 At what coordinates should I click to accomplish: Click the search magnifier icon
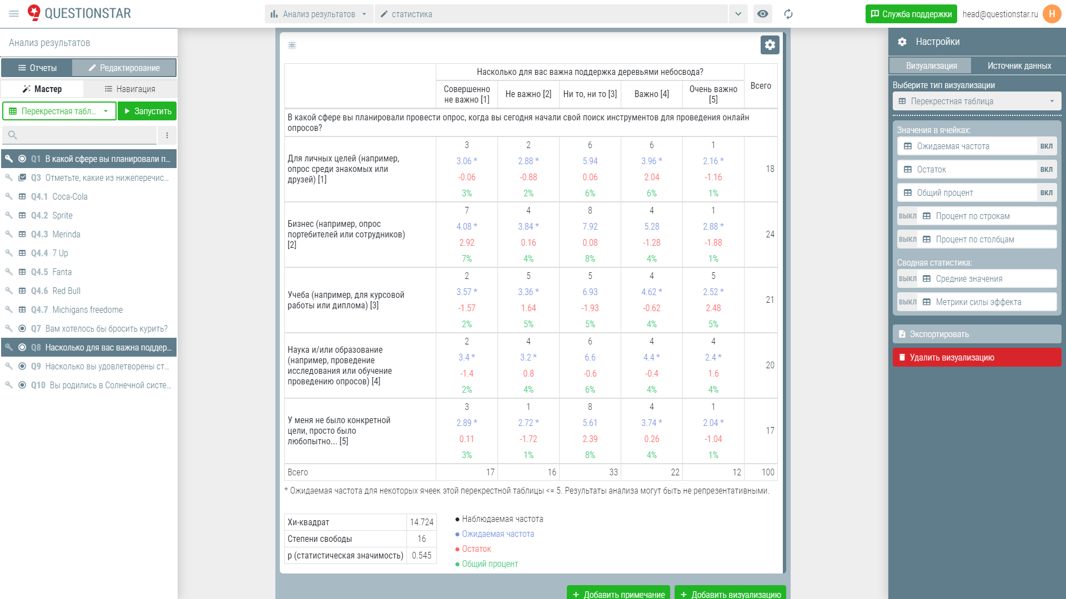click(13, 135)
